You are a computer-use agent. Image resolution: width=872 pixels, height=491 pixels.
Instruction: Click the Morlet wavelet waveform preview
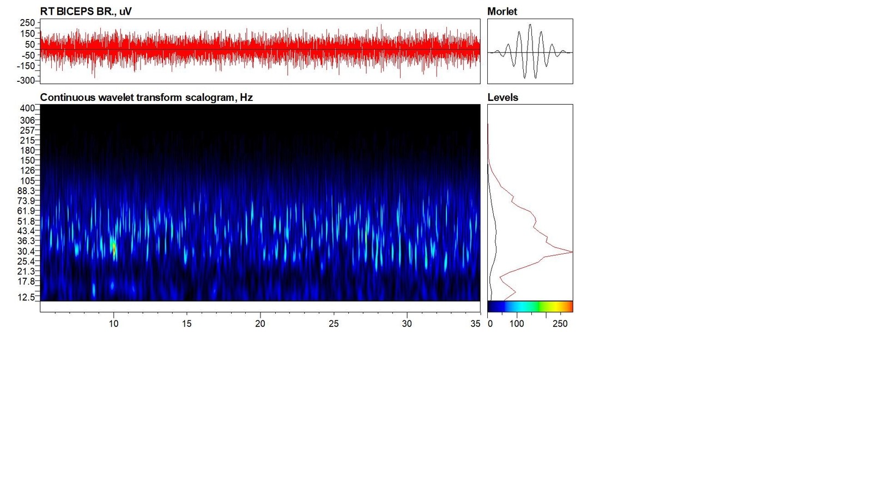[x=530, y=51]
